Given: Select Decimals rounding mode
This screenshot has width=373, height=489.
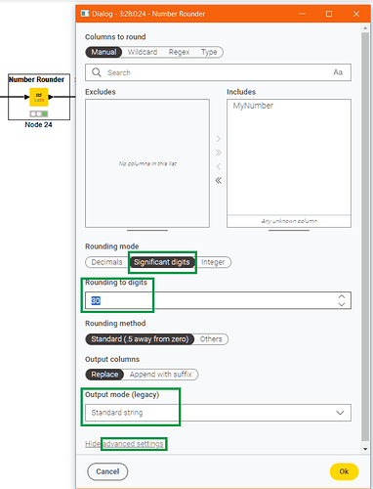Looking at the screenshot, I should pos(106,262).
